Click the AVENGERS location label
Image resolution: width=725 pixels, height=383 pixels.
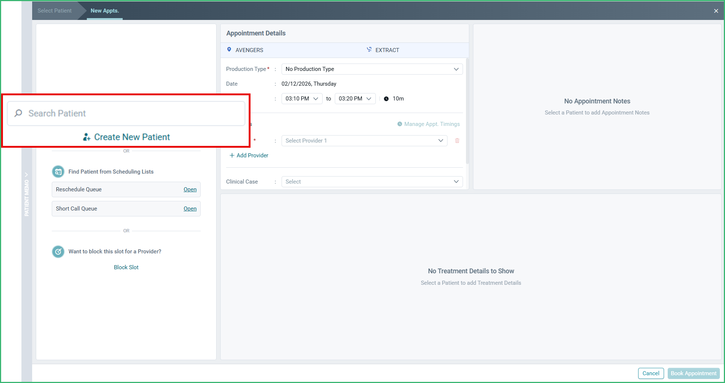[x=249, y=50]
